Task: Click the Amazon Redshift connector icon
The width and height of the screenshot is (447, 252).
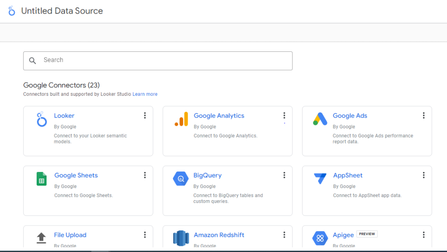Action: (181, 238)
